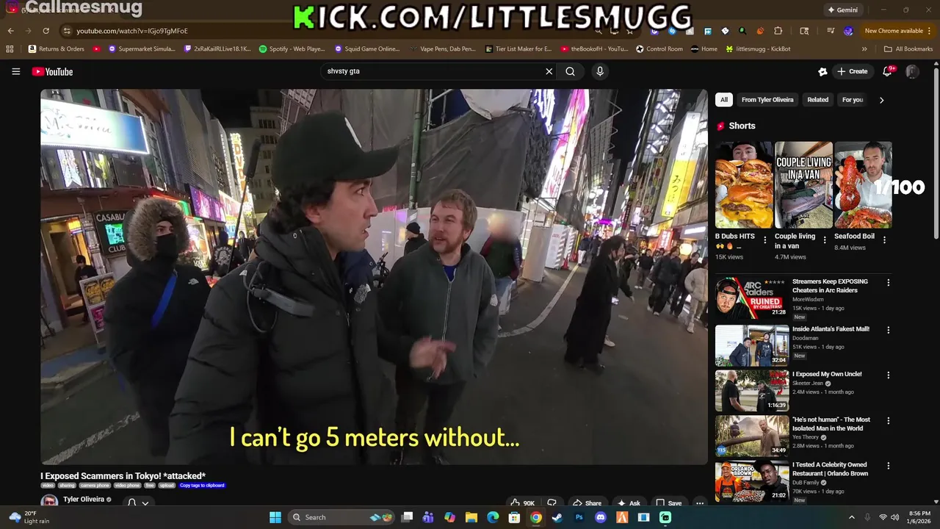The height and width of the screenshot is (529, 940).
Task: Open I Tested A Celebrity Owned Restaurant video
Action: pyautogui.click(x=830, y=469)
